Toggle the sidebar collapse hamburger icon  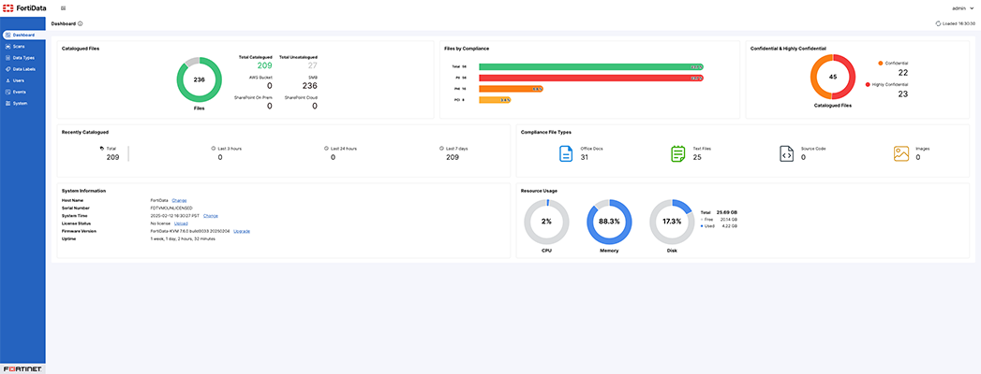[x=63, y=8]
